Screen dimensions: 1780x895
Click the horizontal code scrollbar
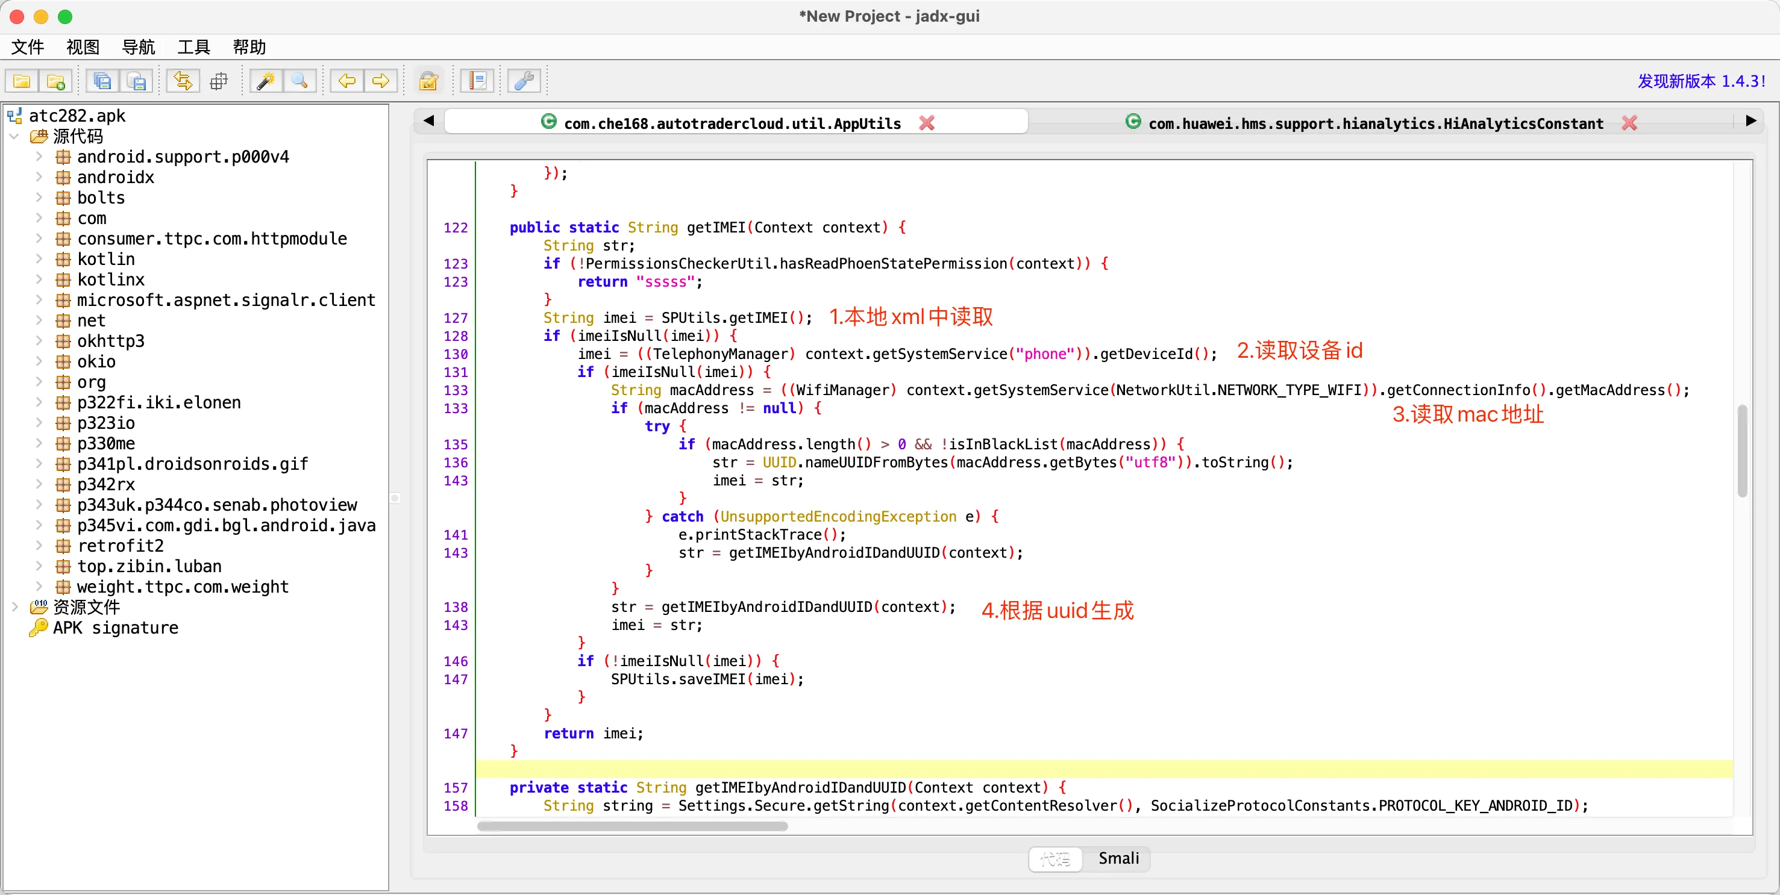coord(632,826)
